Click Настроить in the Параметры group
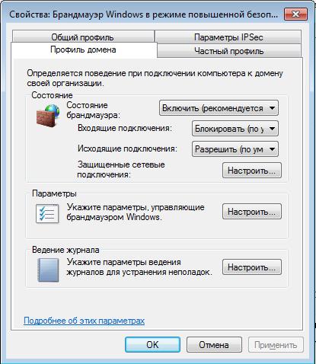Viewport: 316px width, 364px height. tap(252, 211)
